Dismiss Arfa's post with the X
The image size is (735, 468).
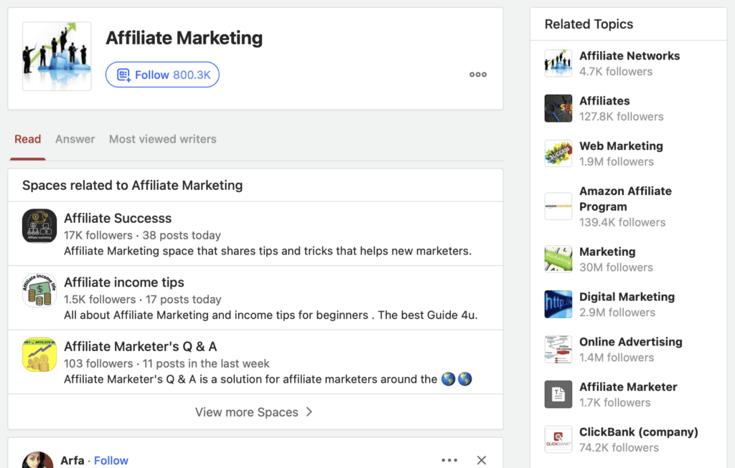point(482,460)
